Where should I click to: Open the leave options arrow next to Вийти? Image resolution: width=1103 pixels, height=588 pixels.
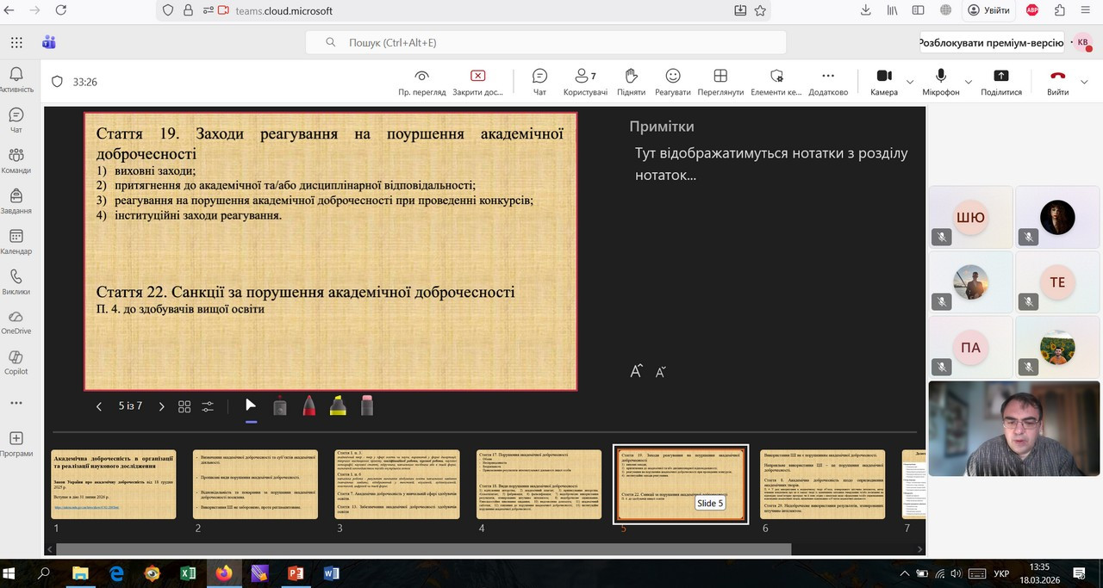tap(1085, 82)
